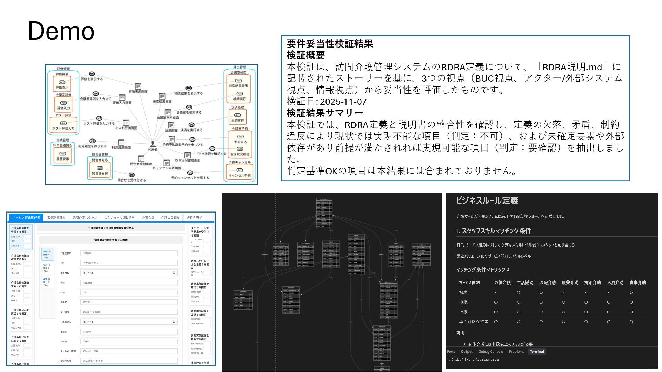
Task: Click UC icon for 問合せを受け付ける
Action: point(131,175)
